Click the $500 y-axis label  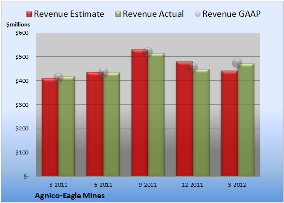tap(22, 57)
